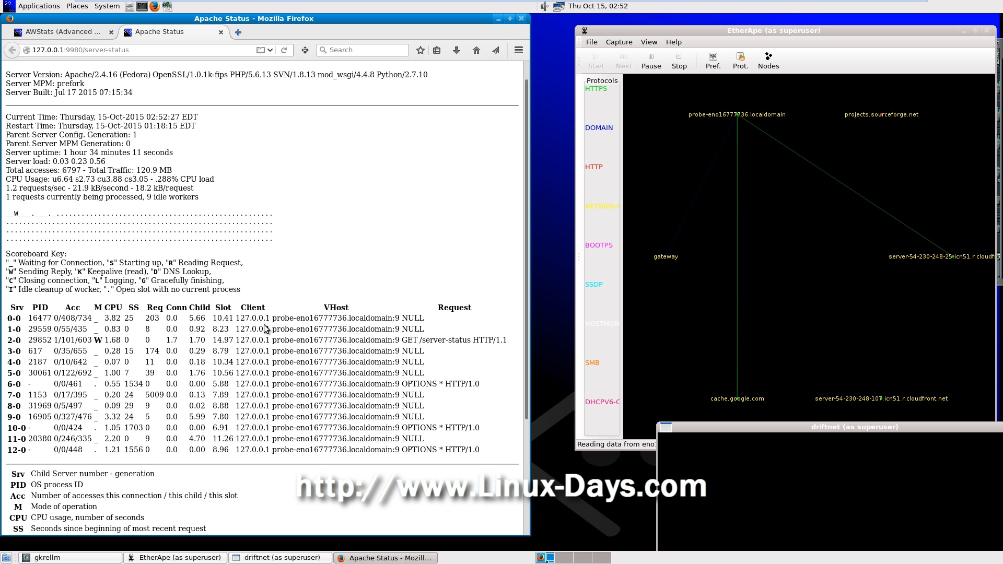Screen dimensions: 1003x564
Task: Open the Applications menu
Action: point(39,6)
